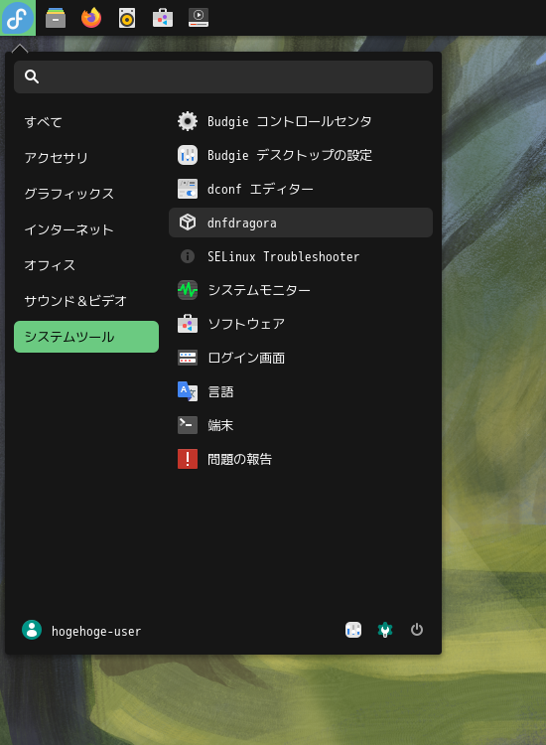Open SELinux Troubleshooter entry

pos(301,256)
